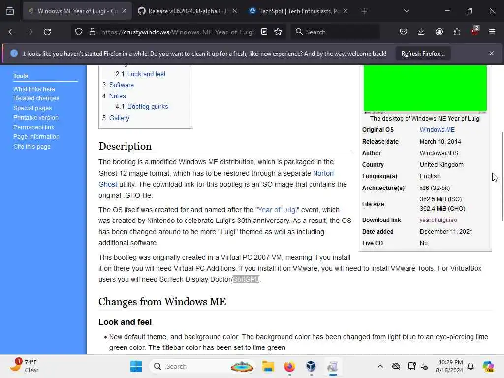This screenshot has height=378, width=504.
Task: Follow the Norton Ghost link
Action: (x=323, y=173)
